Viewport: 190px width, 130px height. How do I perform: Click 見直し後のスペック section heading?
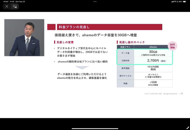pos(132,42)
